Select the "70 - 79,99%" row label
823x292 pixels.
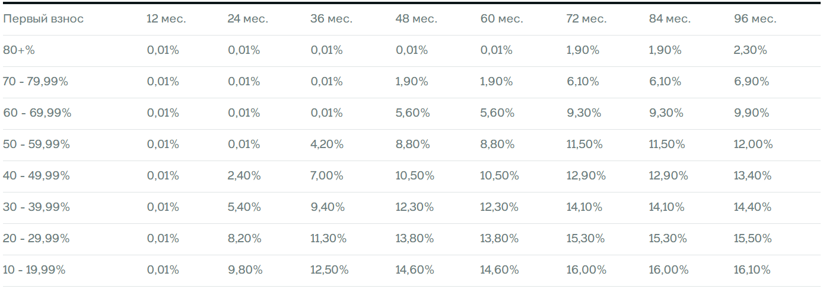(x=36, y=82)
